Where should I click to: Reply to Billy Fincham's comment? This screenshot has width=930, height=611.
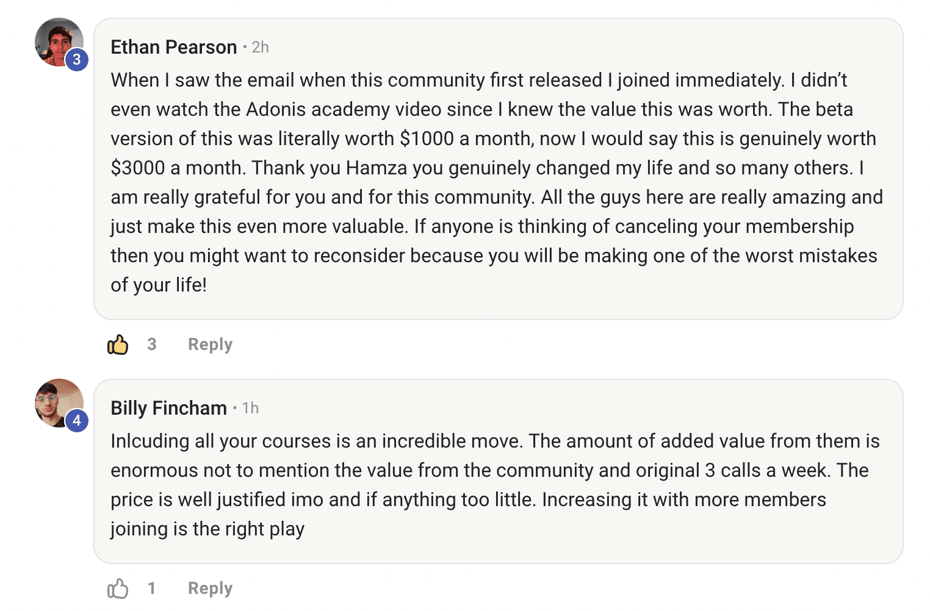coord(210,588)
